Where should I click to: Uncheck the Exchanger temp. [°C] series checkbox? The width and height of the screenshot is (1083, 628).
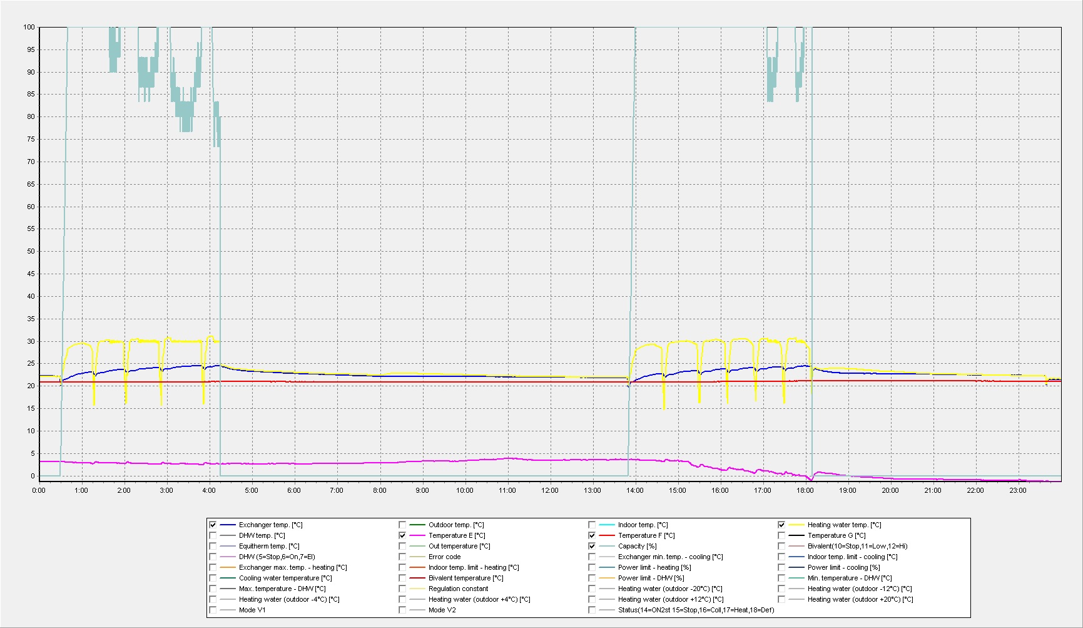(213, 525)
